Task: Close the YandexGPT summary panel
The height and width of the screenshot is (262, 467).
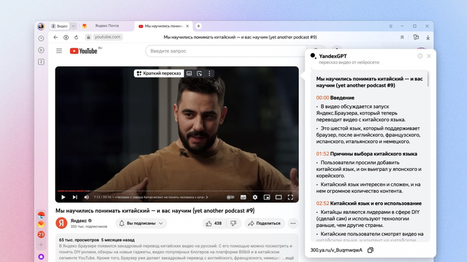Action: click(x=429, y=56)
